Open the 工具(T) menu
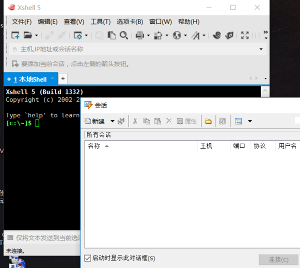Viewport: 300px width, 268px height. 100,22
